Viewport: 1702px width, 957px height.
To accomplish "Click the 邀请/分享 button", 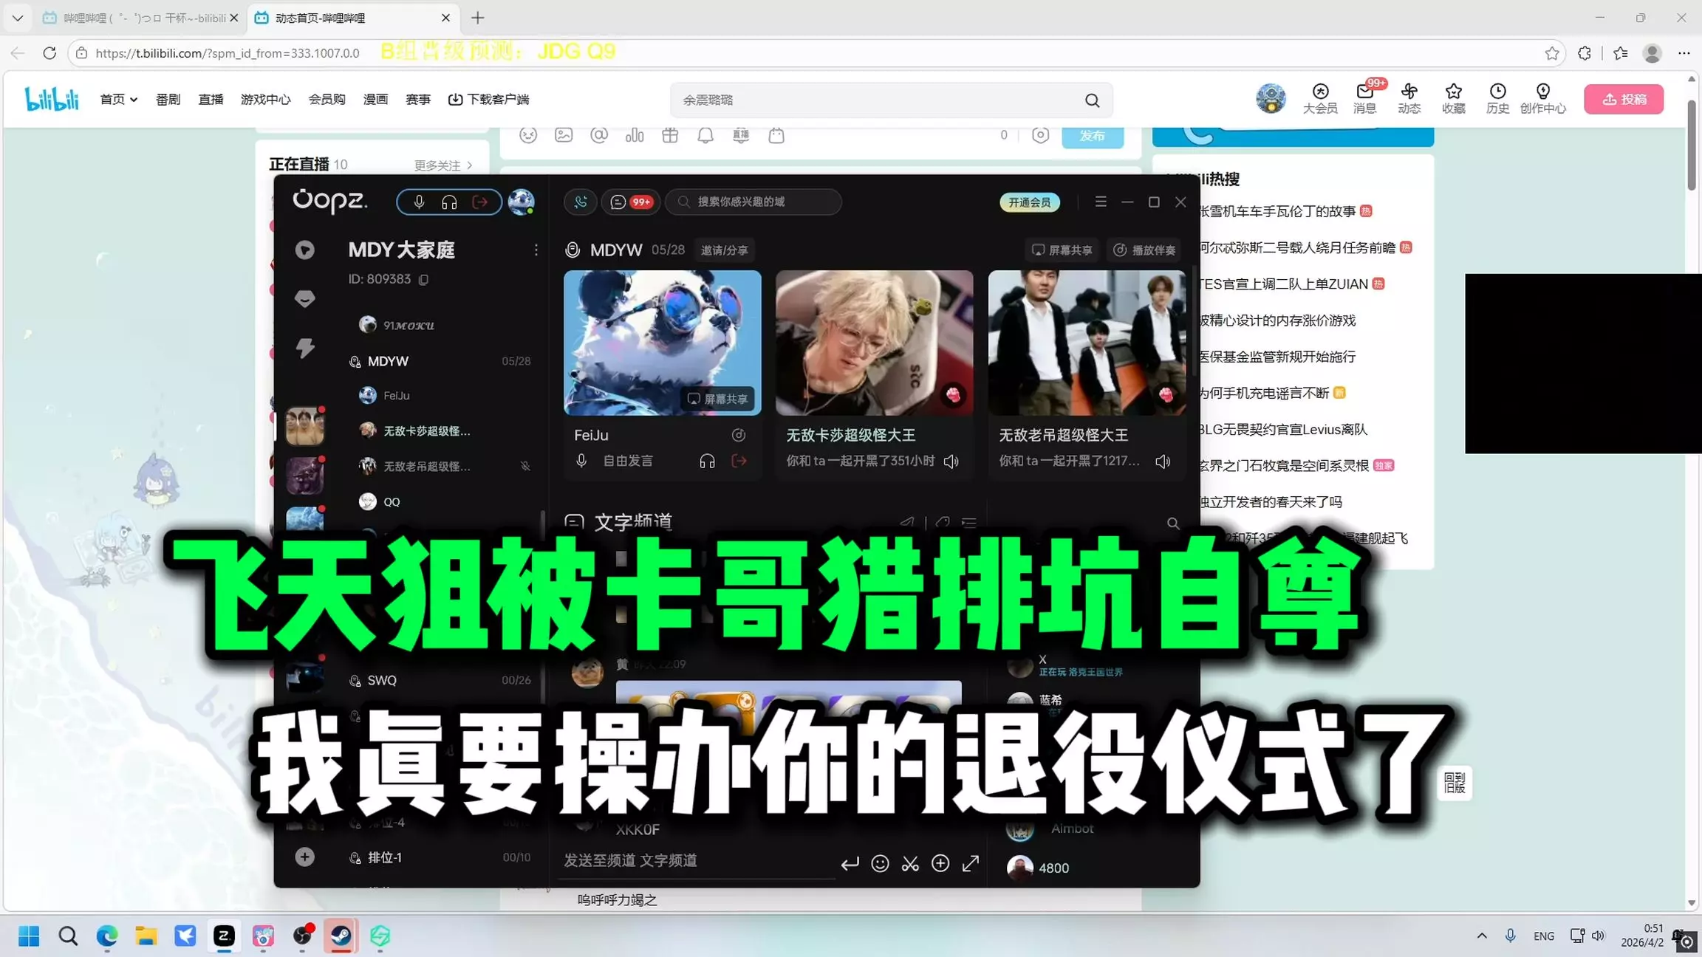I will 724,250.
